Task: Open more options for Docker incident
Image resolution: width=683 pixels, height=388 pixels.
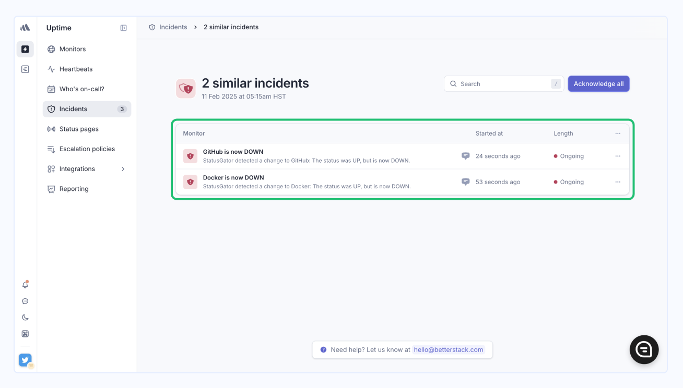Action: click(618, 182)
